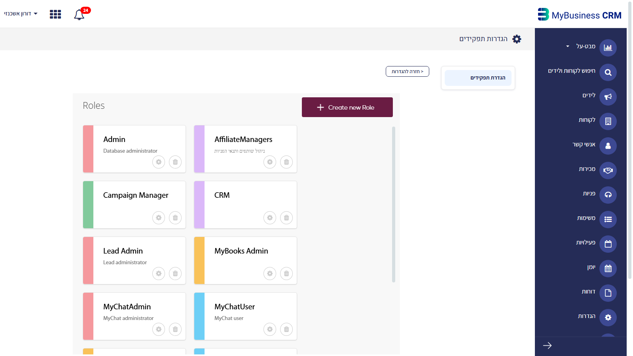This screenshot has width=633, height=356.
Task: Click חזרה להגדרות back button
Action: pos(407,72)
